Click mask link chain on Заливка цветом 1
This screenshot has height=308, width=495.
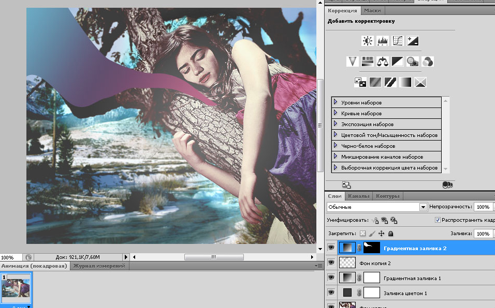tap(359, 293)
